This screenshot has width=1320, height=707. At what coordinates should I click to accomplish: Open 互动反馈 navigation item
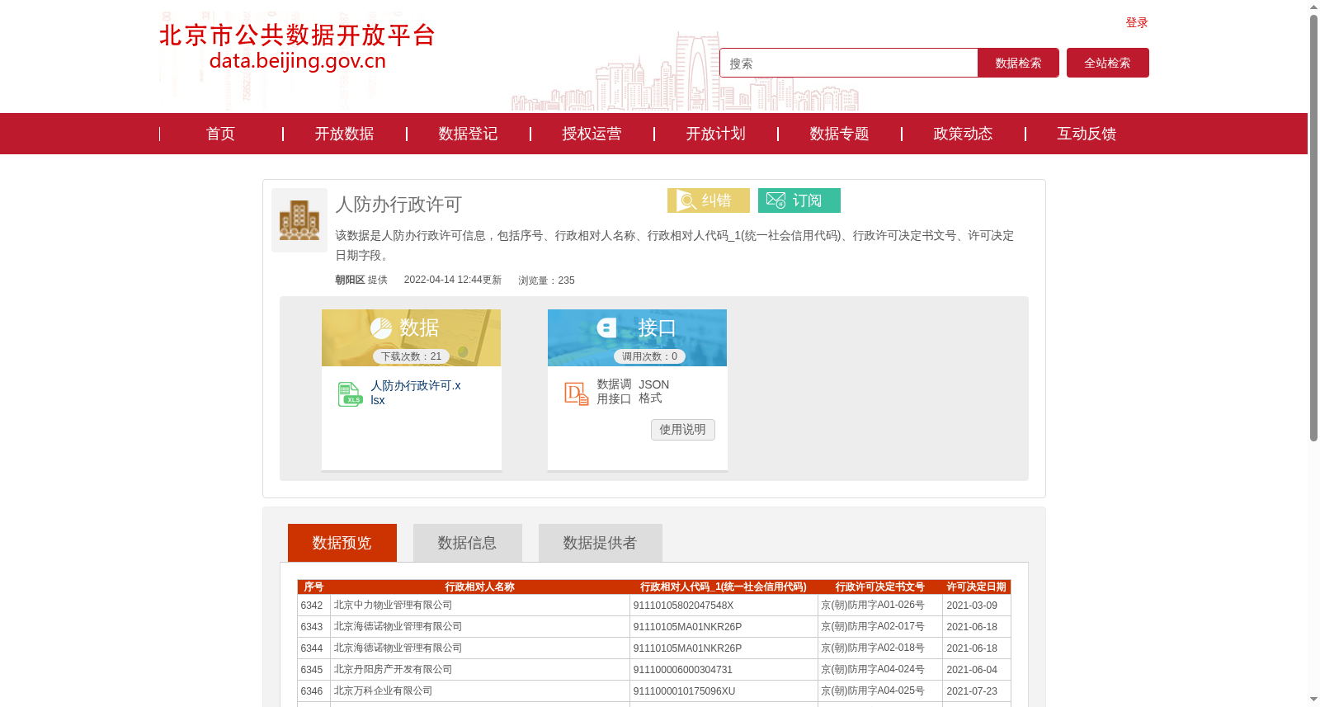point(1087,134)
